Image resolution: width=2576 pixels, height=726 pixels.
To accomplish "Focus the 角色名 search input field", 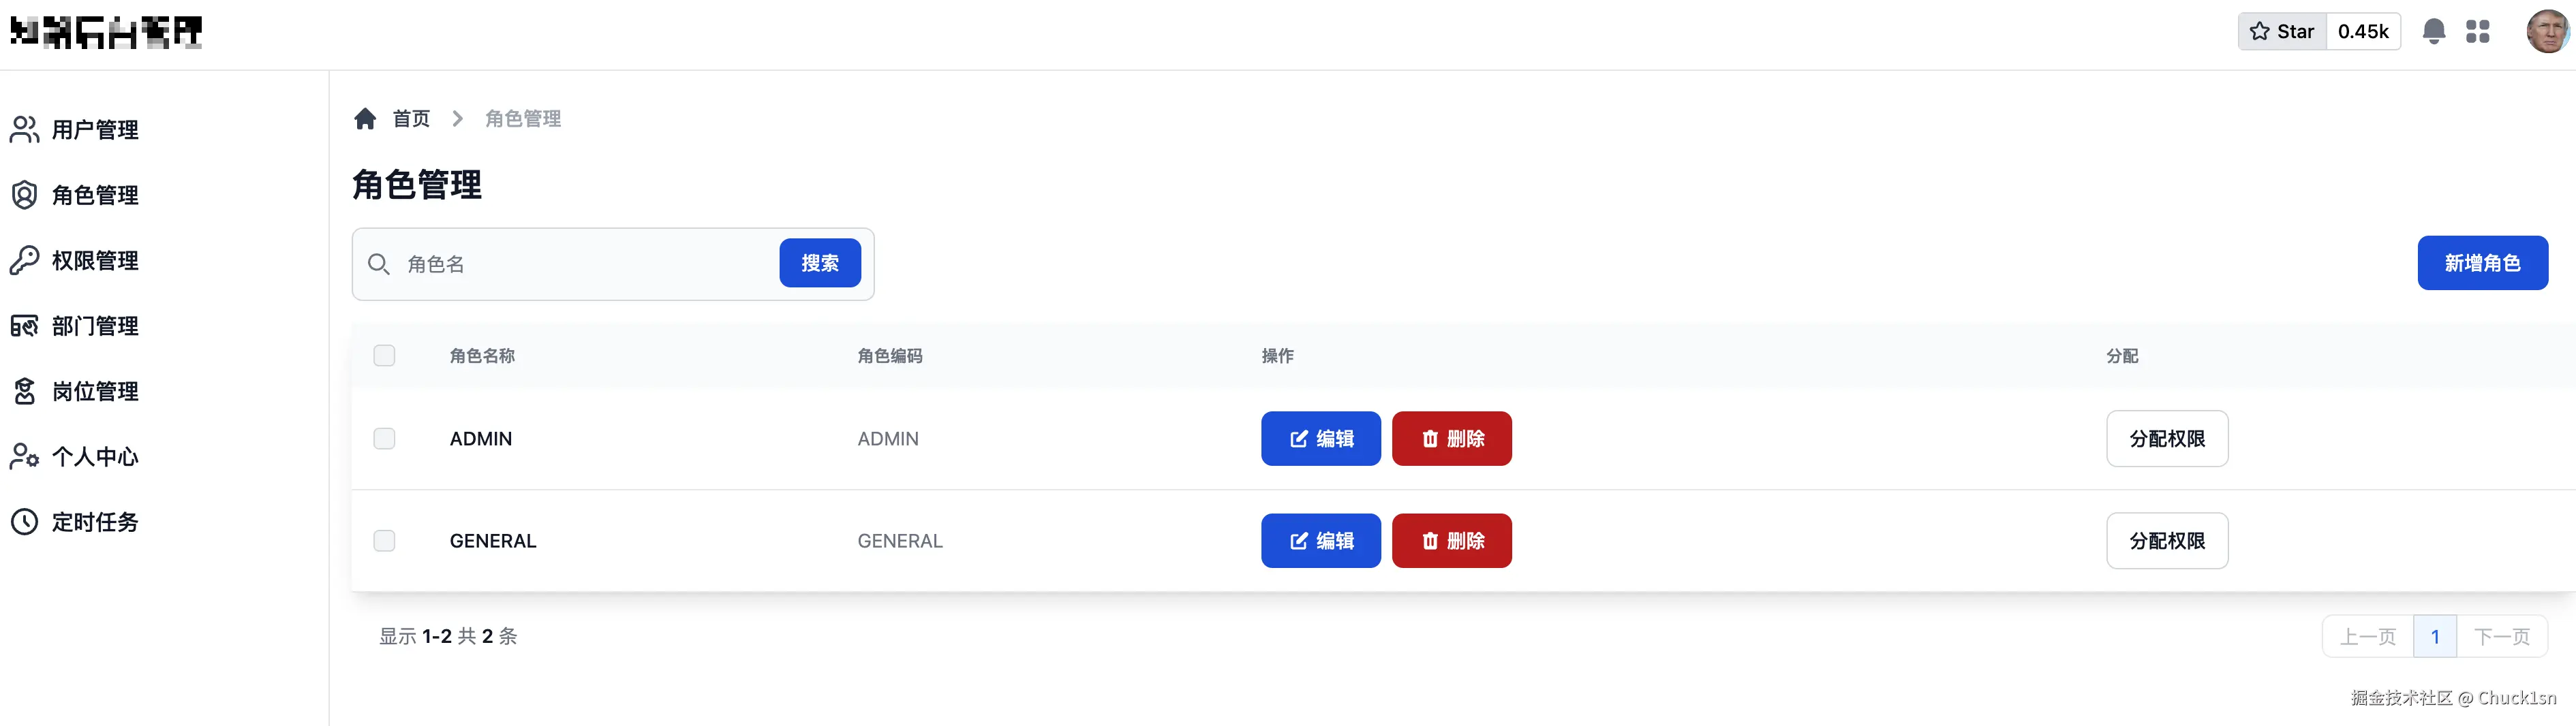I will pyautogui.click(x=585, y=264).
